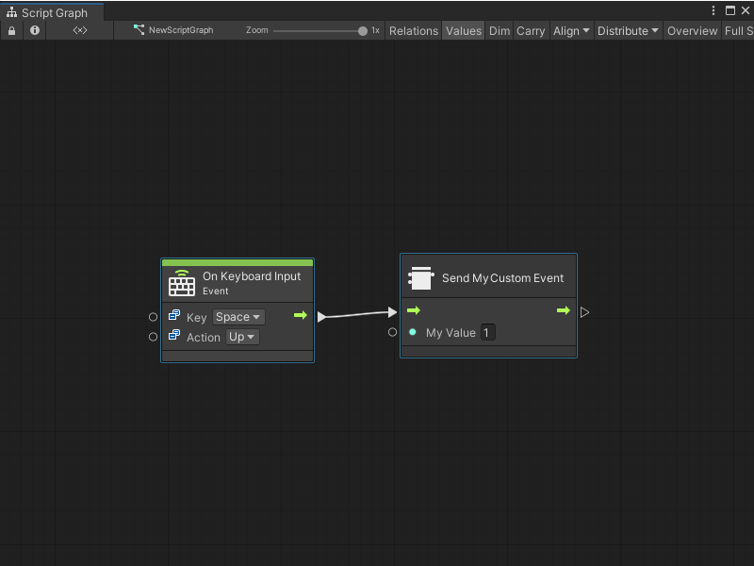Open the Action dropdown showing Up
Screen dimensions: 754x566
tap(242, 337)
